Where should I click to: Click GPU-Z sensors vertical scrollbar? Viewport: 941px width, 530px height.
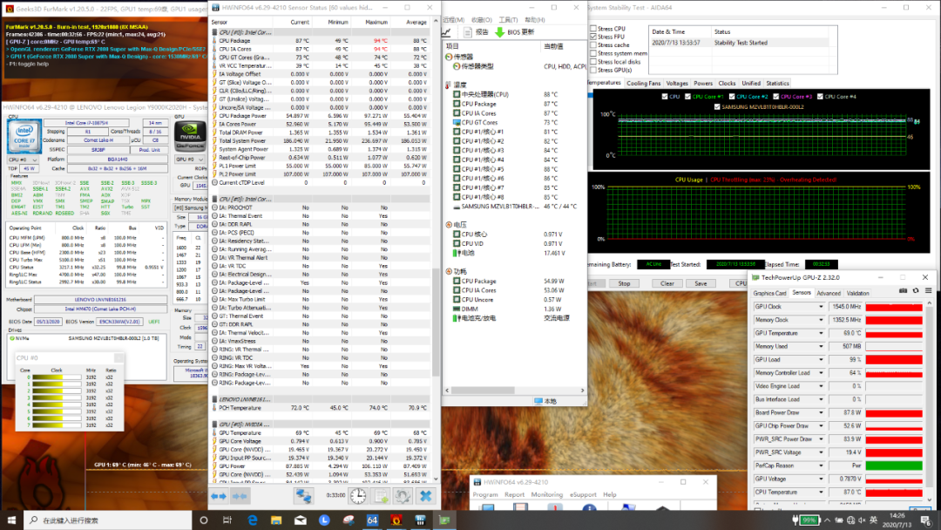click(x=931, y=401)
